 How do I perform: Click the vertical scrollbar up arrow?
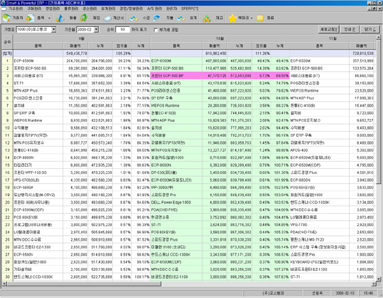click(379, 38)
